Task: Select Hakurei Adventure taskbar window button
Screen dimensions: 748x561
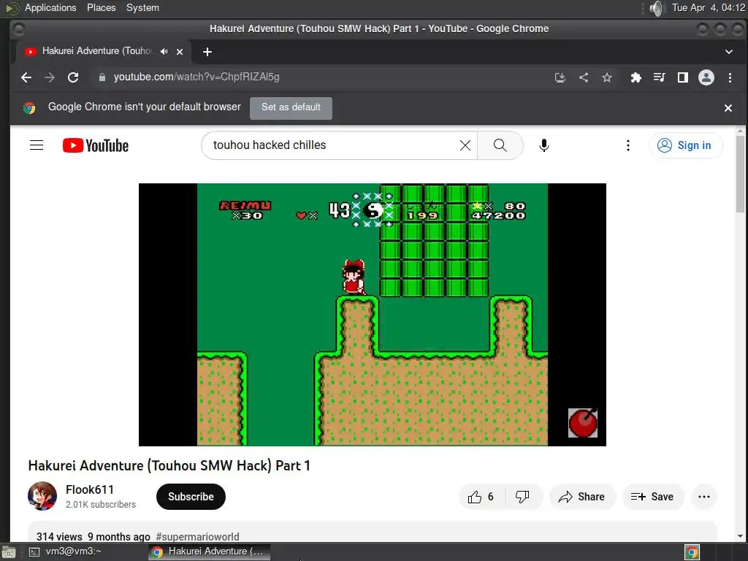Action: 209,552
